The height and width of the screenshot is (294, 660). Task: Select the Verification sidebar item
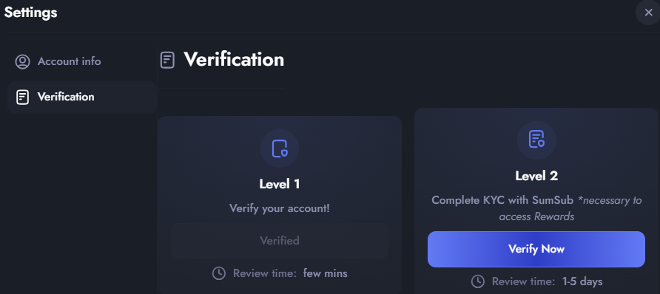point(82,97)
